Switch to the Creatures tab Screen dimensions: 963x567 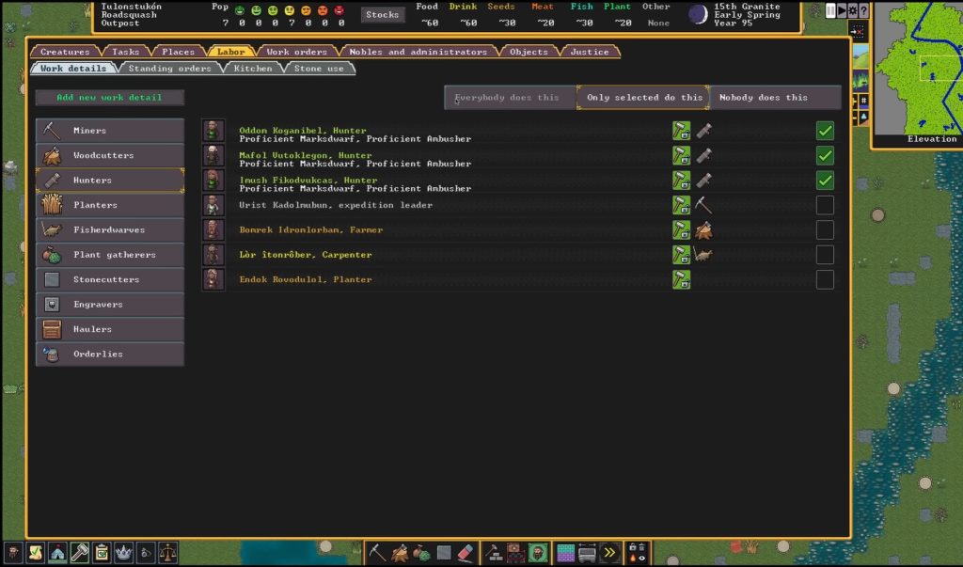(65, 52)
